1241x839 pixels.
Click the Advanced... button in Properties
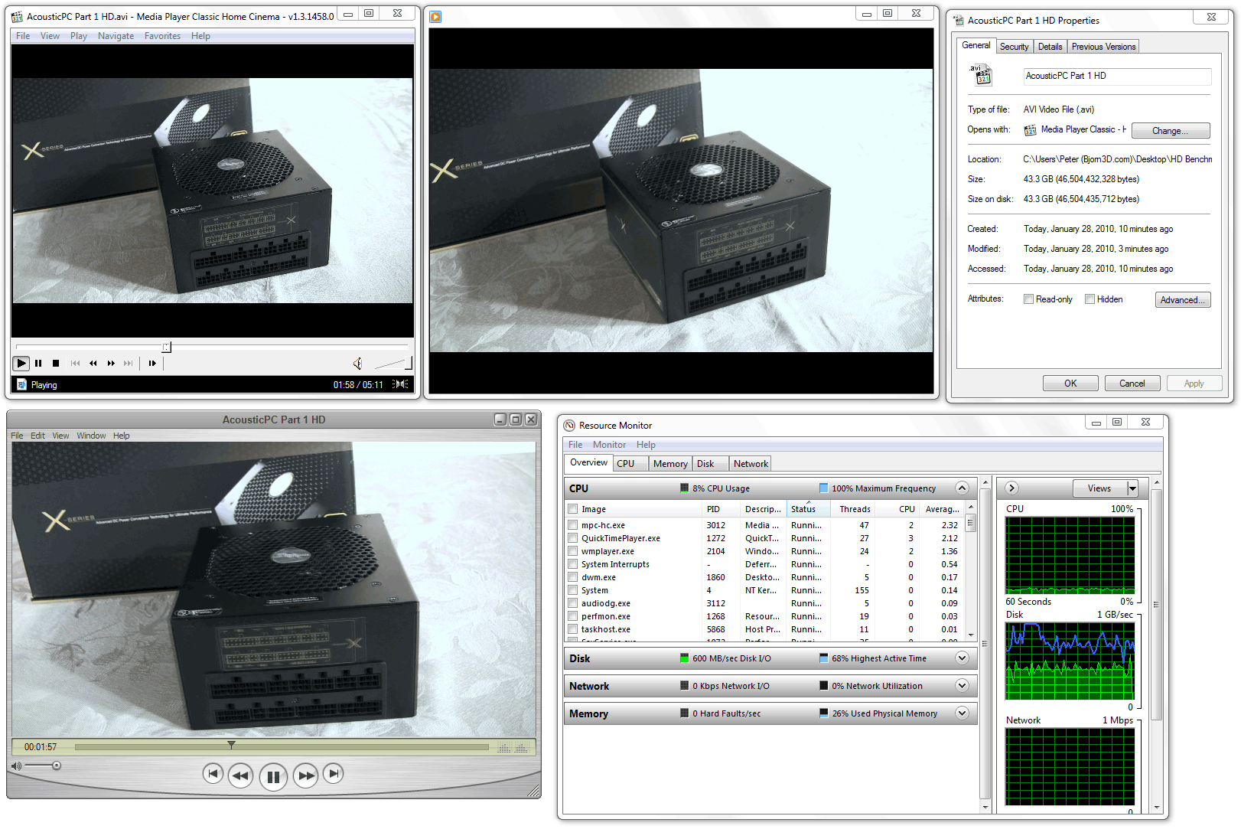(1183, 300)
